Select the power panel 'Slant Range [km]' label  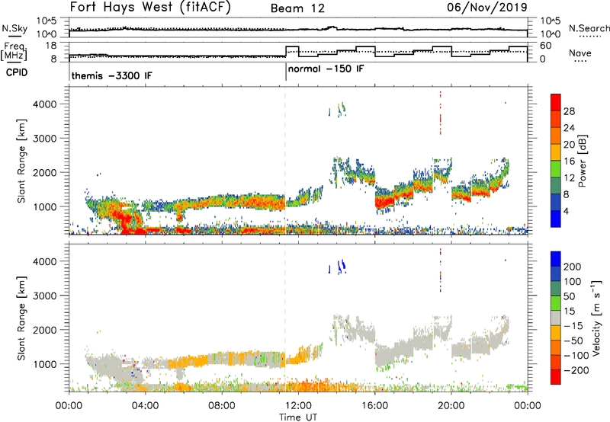pos(21,161)
